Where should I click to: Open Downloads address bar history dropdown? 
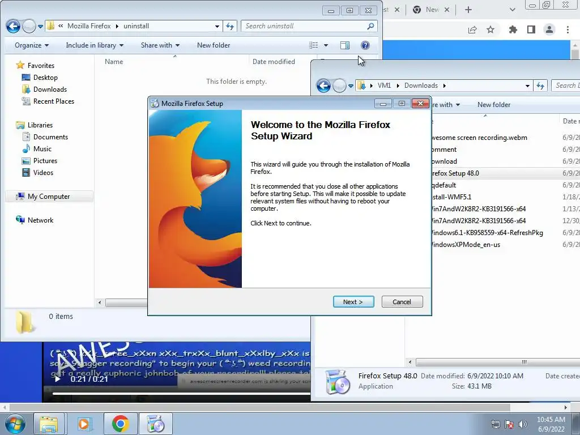(x=527, y=86)
